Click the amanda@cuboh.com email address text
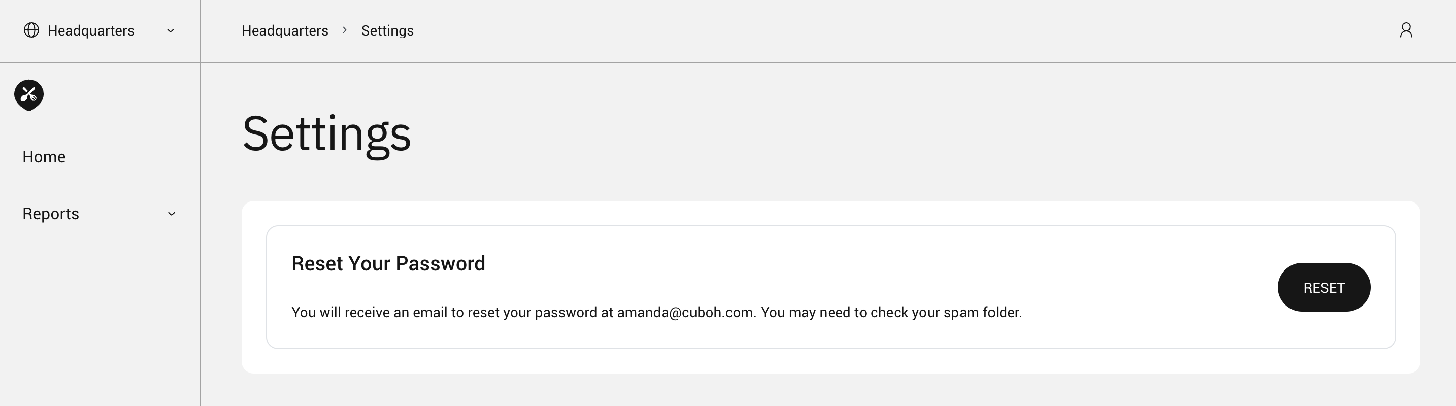This screenshot has height=406, width=1456. 684,313
